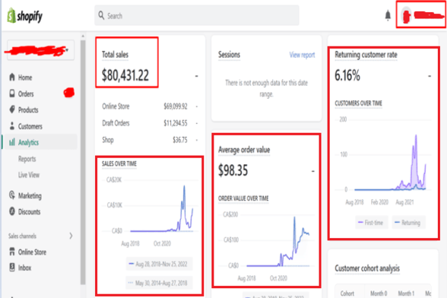Viewport: 447px width, 298px height.
Task: Click the $98.35 average order value
Action: pyautogui.click(x=233, y=170)
